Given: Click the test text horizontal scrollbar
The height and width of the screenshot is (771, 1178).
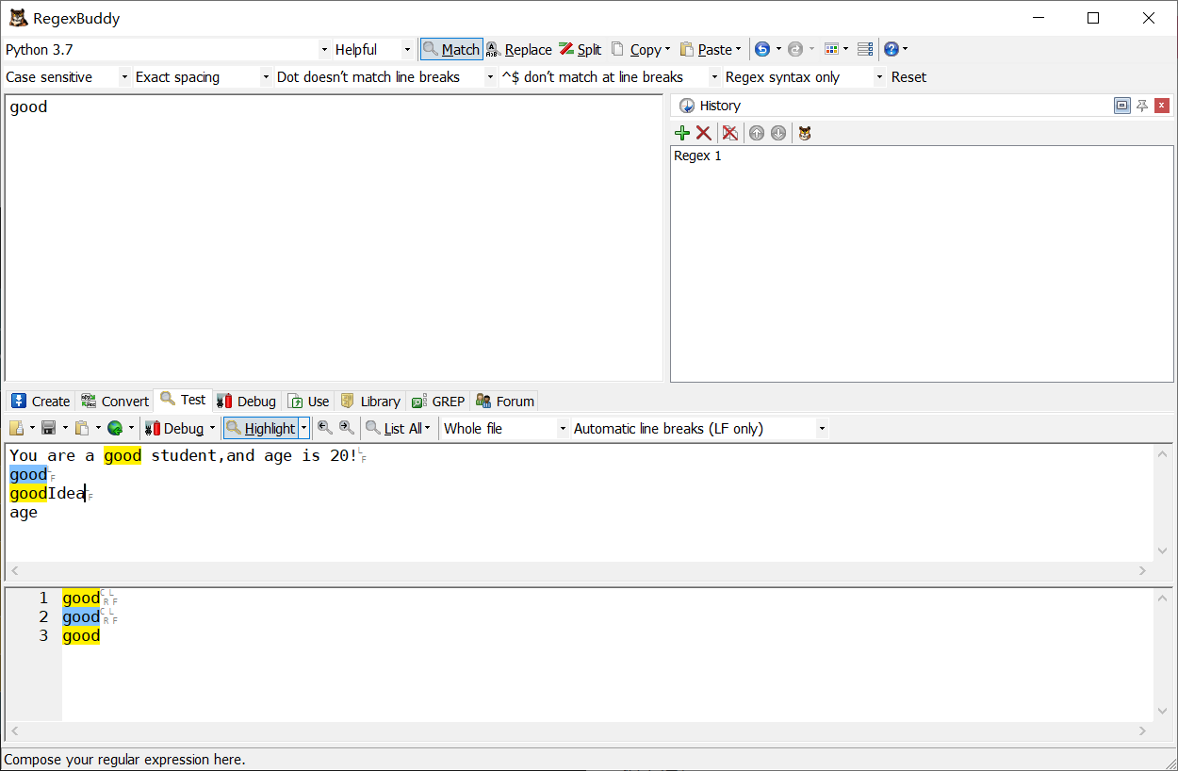Looking at the screenshot, I should (x=579, y=571).
